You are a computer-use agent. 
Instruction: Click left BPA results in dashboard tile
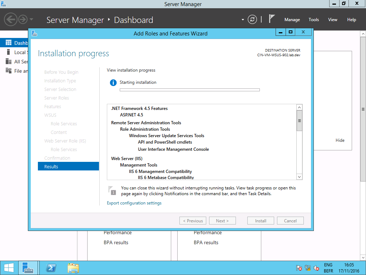coord(116,242)
